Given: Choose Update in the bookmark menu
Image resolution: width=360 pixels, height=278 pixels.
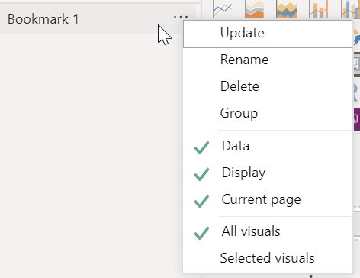Looking at the screenshot, I should click(268, 34).
